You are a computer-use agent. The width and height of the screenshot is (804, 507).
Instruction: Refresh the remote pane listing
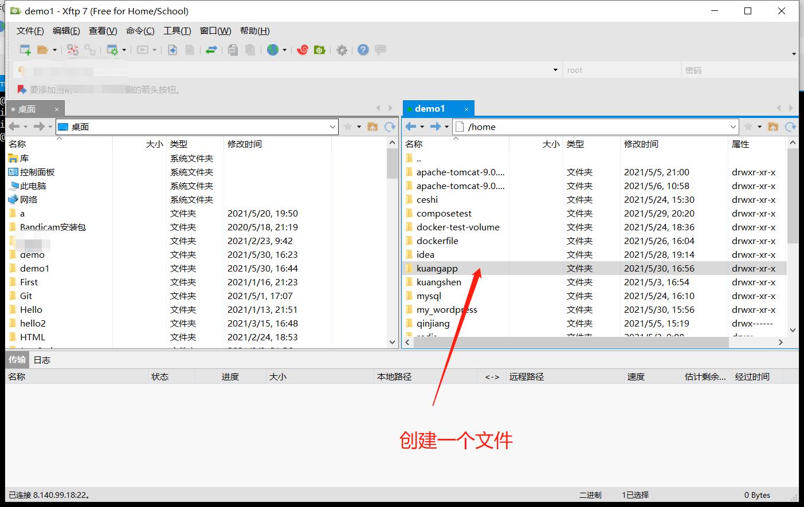[791, 127]
